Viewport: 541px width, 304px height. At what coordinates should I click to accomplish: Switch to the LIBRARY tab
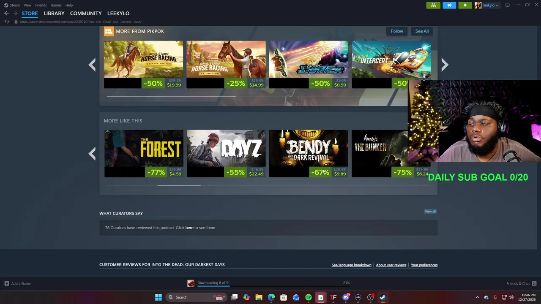54,14
